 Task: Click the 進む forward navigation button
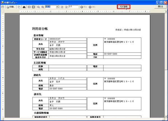pos(92,7)
